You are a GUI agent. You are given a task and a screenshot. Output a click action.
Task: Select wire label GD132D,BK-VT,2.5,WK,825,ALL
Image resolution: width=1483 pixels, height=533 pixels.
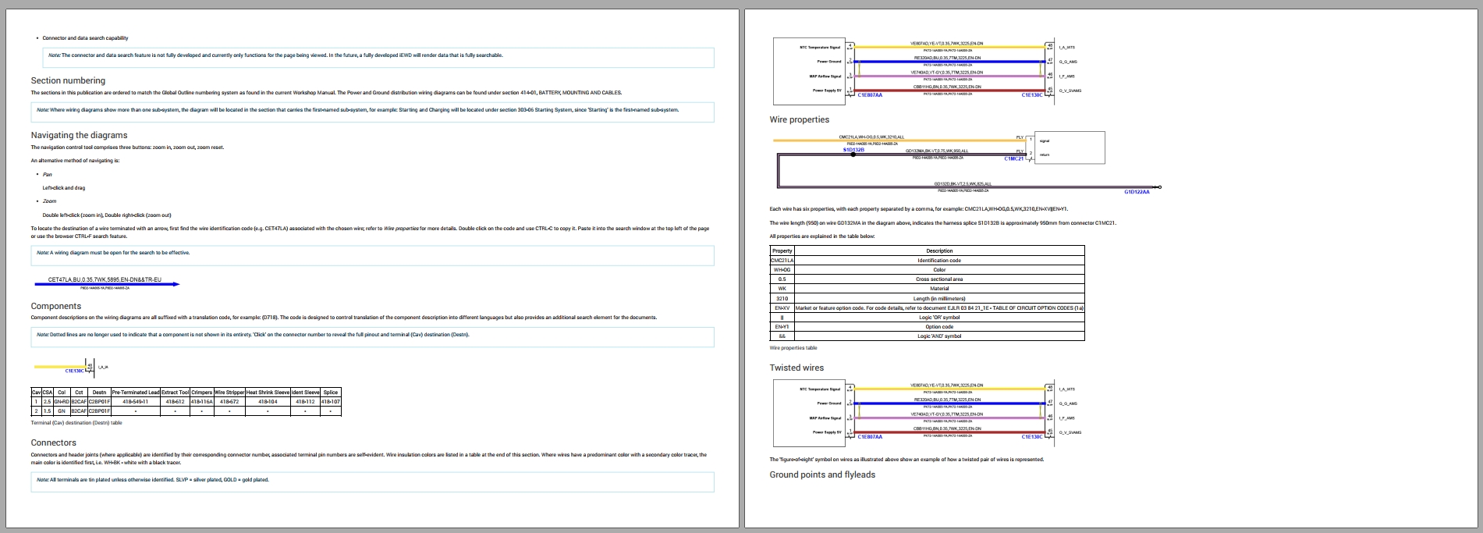coord(963,183)
